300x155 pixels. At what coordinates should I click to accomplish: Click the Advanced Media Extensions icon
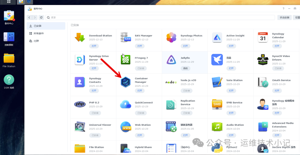(x=263, y=127)
